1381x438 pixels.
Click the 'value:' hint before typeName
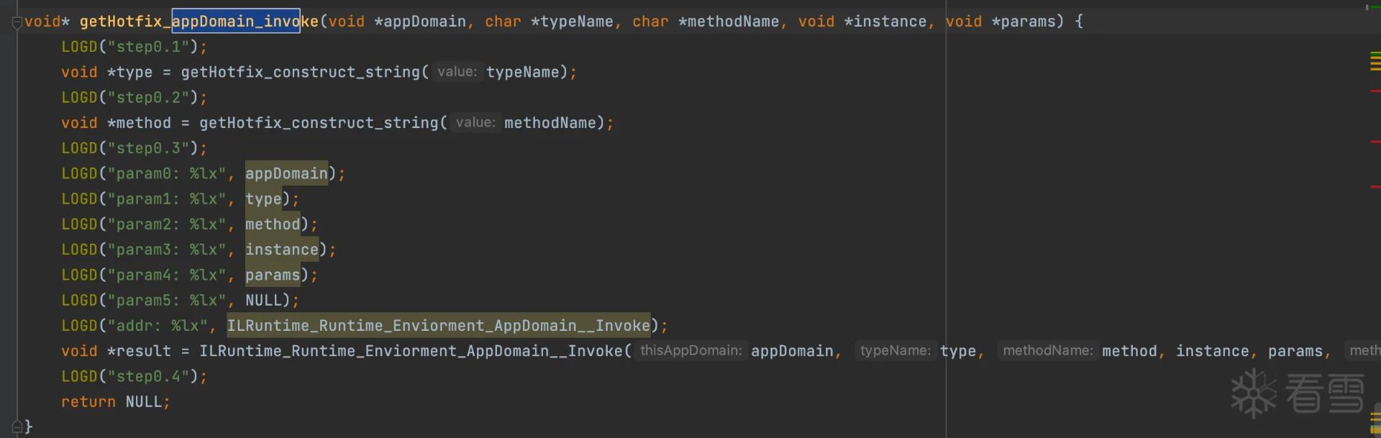click(x=457, y=72)
